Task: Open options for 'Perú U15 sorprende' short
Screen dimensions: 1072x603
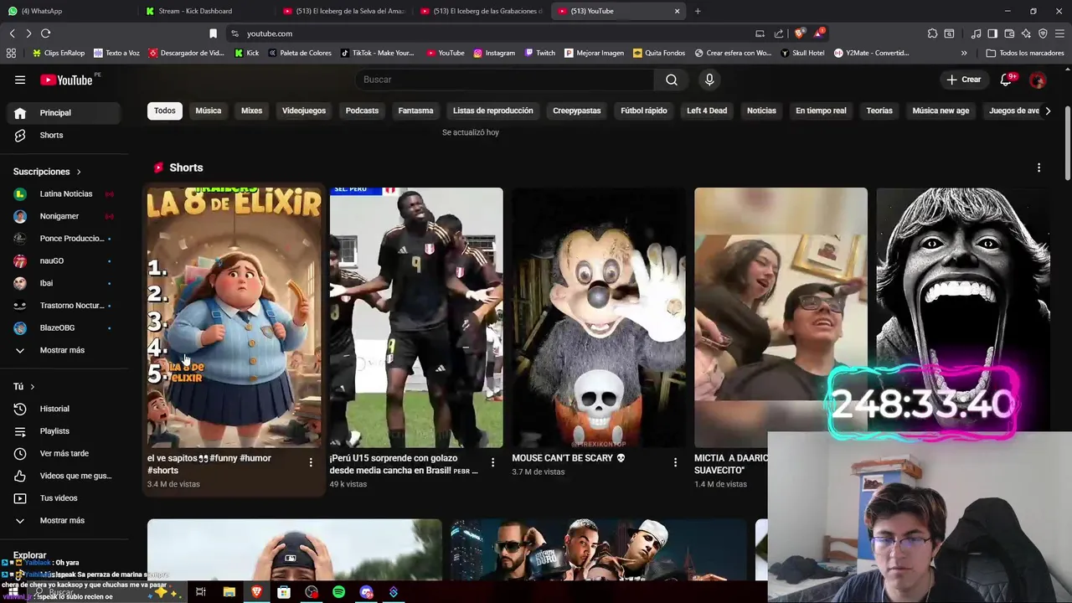Action: click(492, 462)
